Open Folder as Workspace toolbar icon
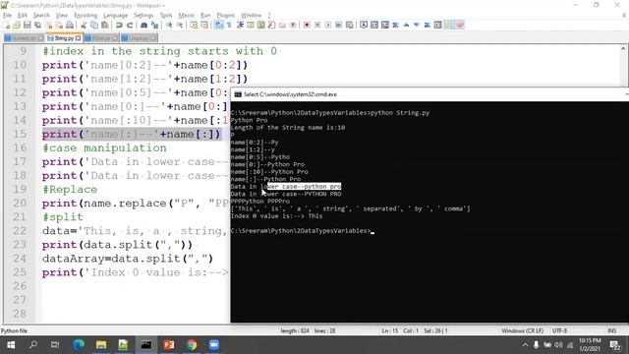 point(282,25)
